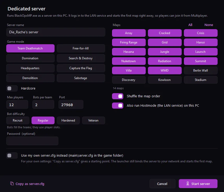Select All maps link
The height and width of the screenshot is (192, 224).
[190, 25]
